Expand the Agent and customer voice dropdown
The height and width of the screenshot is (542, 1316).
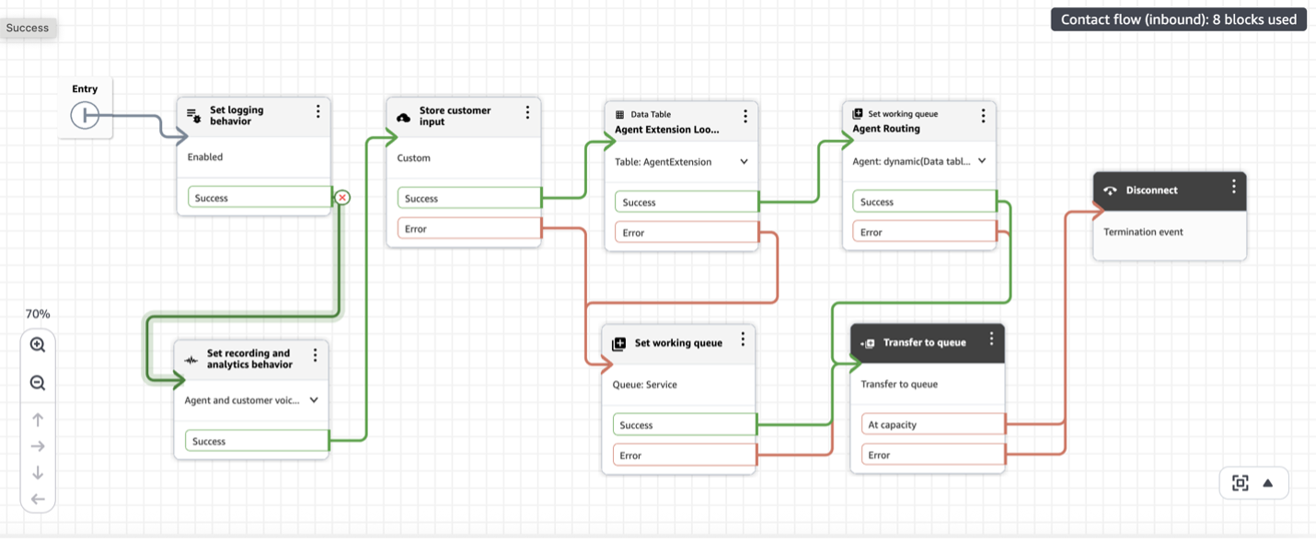tap(313, 399)
